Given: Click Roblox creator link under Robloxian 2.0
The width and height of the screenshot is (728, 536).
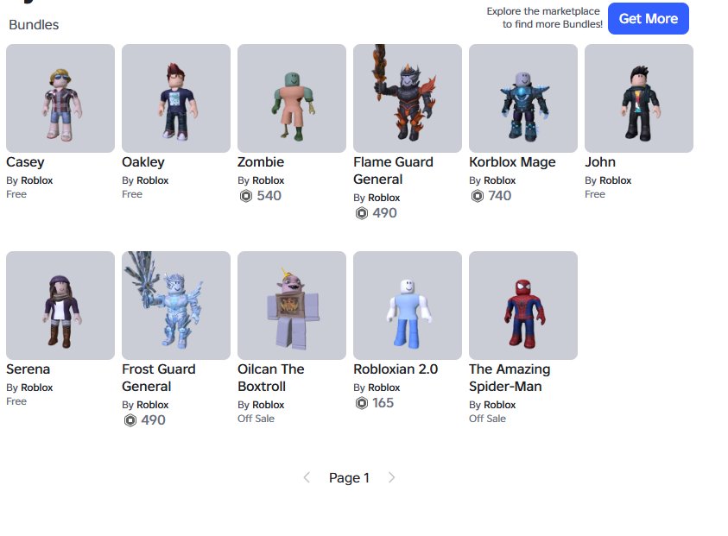Looking at the screenshot, I should (384, 388).
